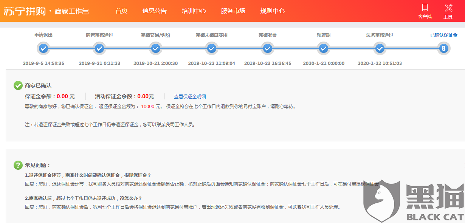Click the timestamp 2019-10-21 2:00:30

click(x=155, y=63)
